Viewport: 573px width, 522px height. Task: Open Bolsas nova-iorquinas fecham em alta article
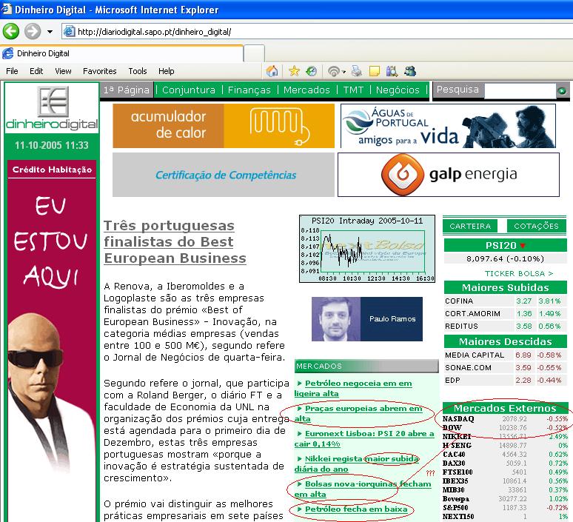(x=363, y=489)
